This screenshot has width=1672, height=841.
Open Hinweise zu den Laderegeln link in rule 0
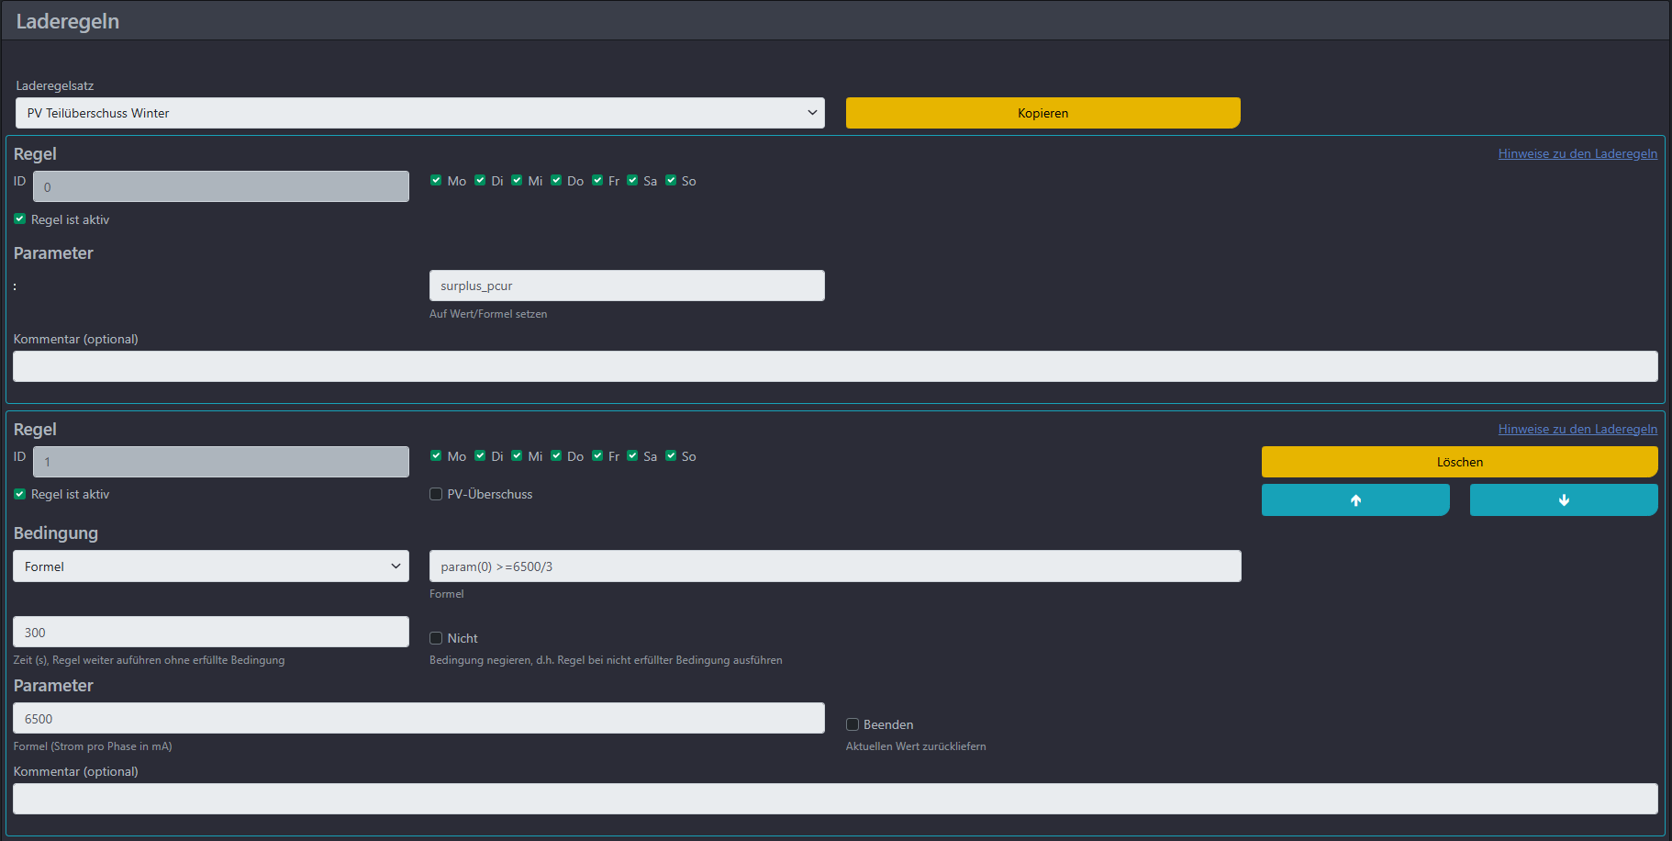click(1577, 153)
